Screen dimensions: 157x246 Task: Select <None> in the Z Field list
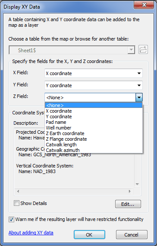[x=94, y=105]
